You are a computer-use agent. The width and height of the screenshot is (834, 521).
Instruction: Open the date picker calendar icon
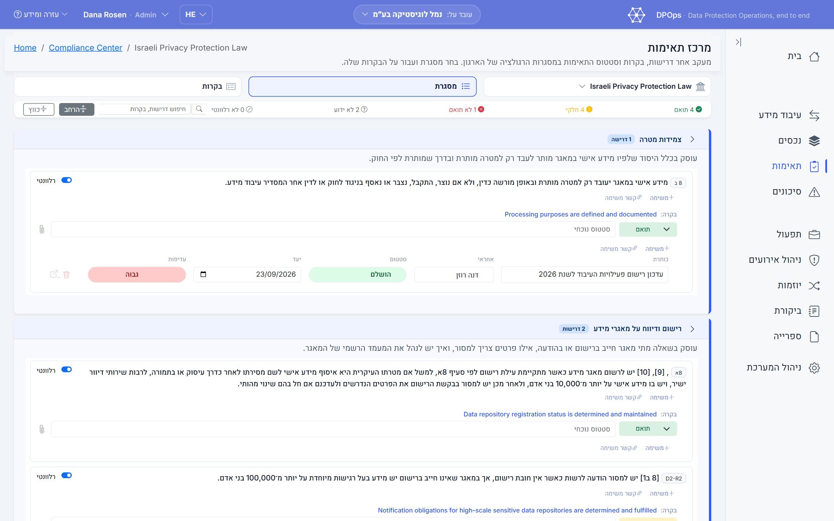coord(203,274)
